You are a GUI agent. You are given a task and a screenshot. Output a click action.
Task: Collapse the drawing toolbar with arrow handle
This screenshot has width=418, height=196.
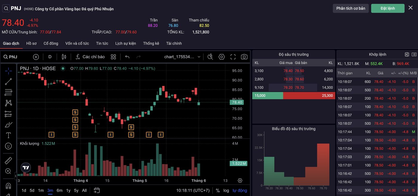click(16, 176)
